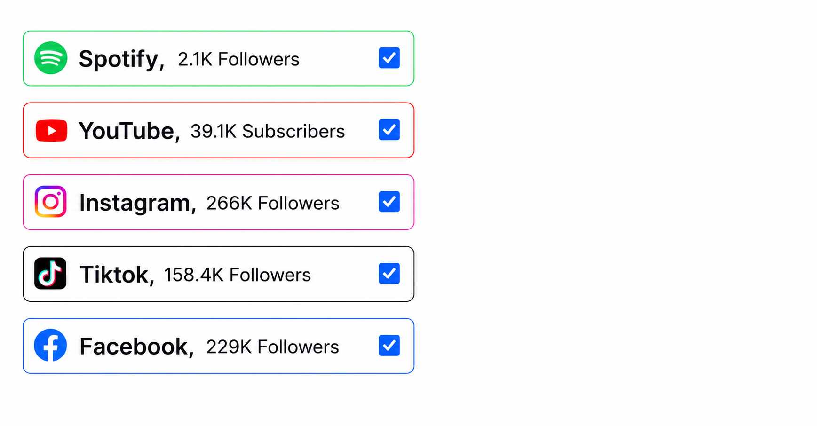Image resolution: width=817 pixels, height=426 pixels.
Task: Click the TikTok music note icon
Action: click(50, 274)
